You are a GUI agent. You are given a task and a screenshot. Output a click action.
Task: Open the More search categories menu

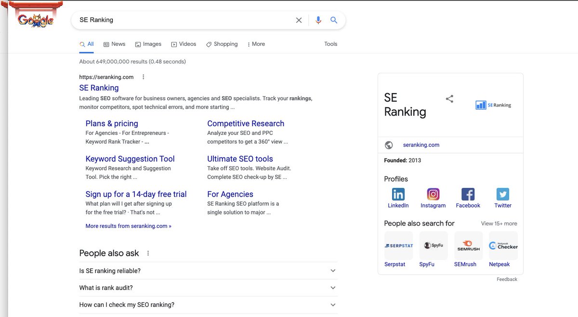(256, 44)
